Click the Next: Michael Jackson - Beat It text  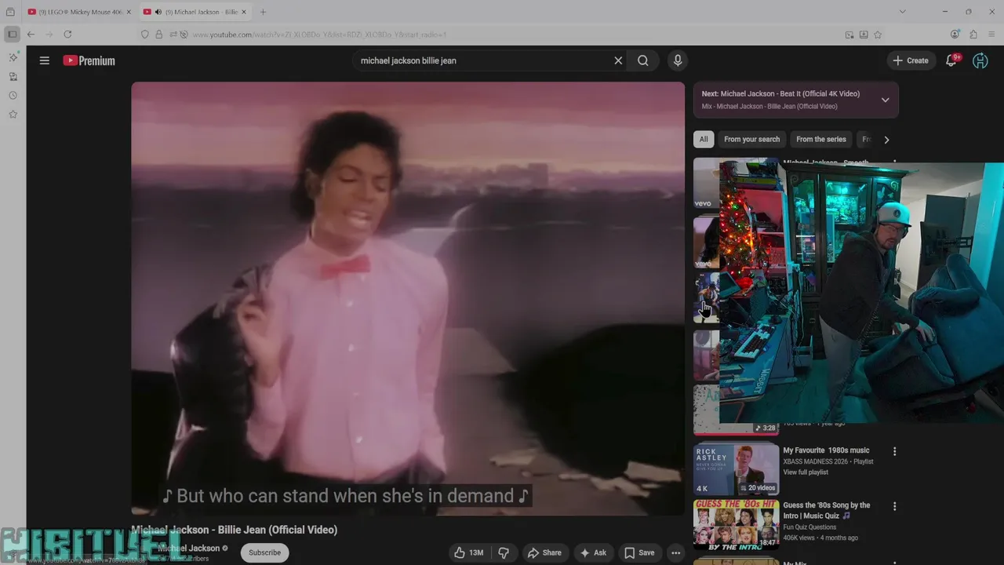780,93
